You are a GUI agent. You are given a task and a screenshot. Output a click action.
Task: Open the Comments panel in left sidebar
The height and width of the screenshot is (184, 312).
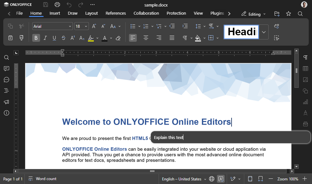pyautogui.click(x=6, y=69)
